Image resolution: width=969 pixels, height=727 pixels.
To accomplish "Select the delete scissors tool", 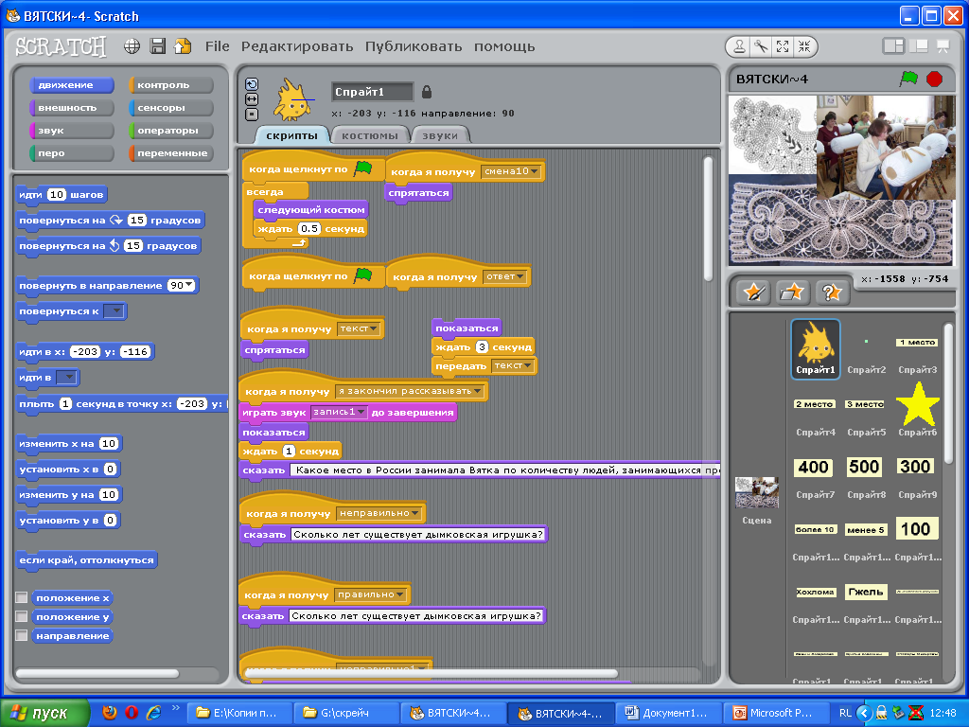I will tap(761, 46).
